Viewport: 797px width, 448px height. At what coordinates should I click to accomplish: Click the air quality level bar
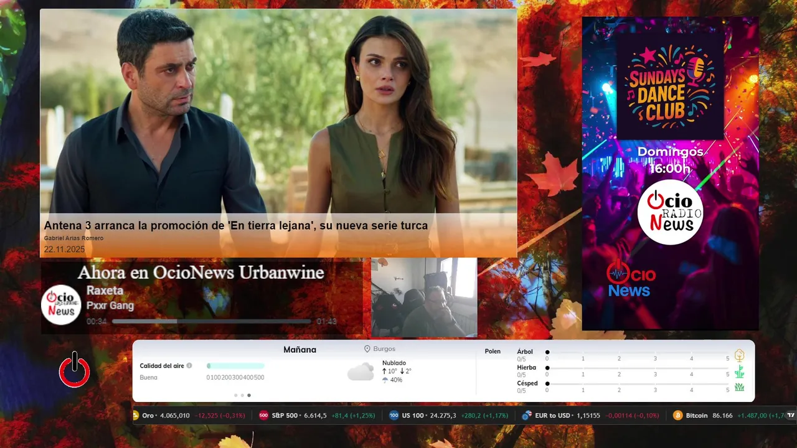point(235,366)
